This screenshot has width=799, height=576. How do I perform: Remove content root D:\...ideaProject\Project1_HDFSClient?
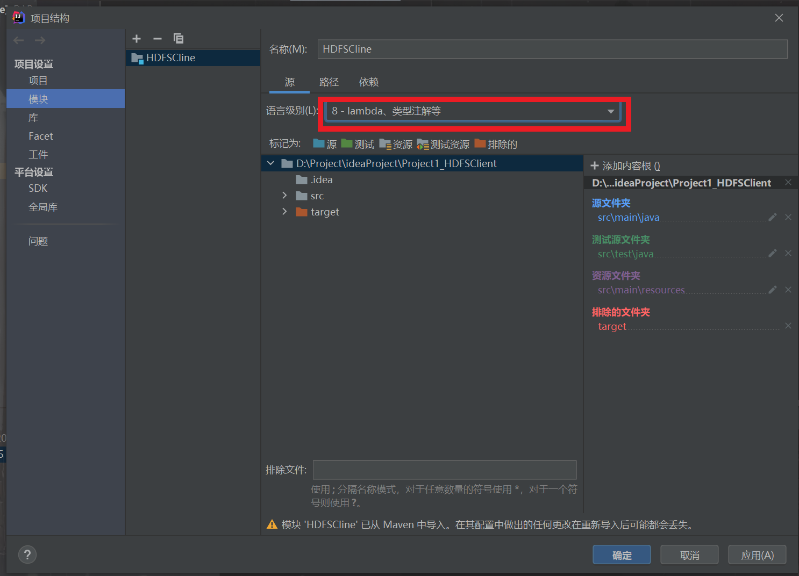point(788,182)
